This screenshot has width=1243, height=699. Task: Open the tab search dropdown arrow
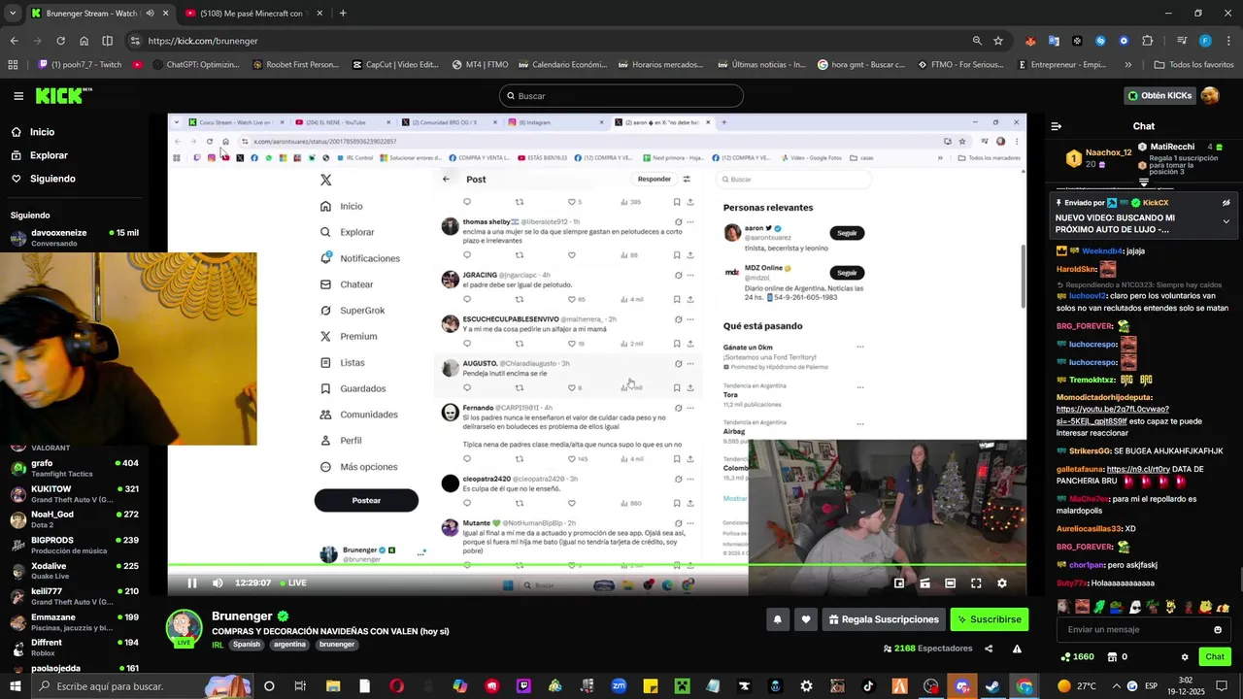tap(13, 14)
